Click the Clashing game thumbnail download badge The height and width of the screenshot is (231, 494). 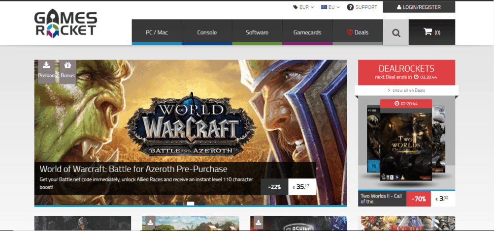[x=259, y=223]
